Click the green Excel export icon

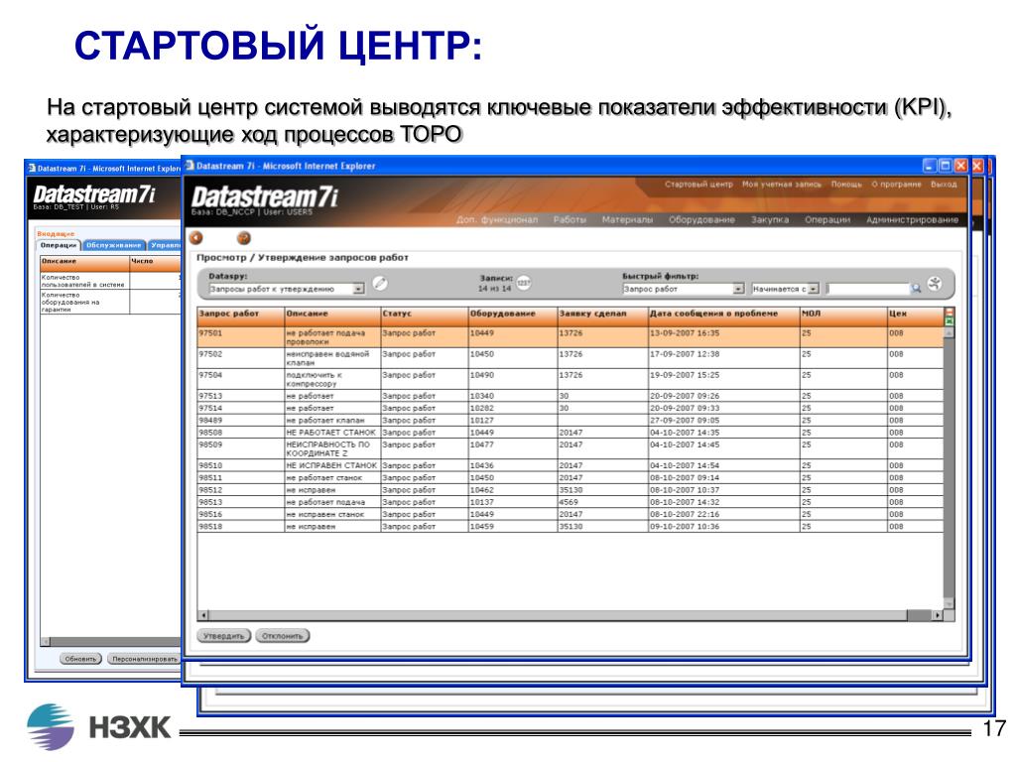tap(950, 320)
